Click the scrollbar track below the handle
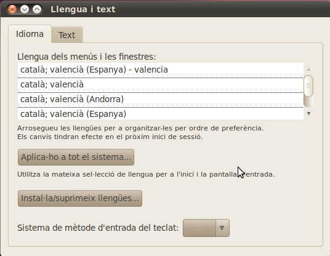 pyautogui.click(x=308, y=102)
